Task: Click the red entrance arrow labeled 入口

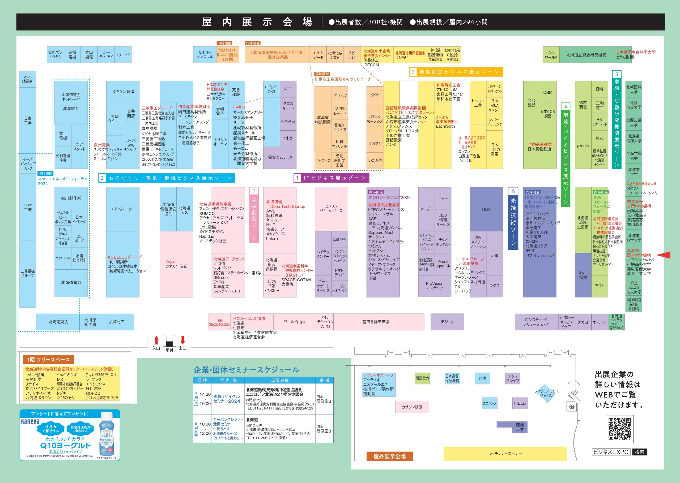Action: (x=156, y=340)
